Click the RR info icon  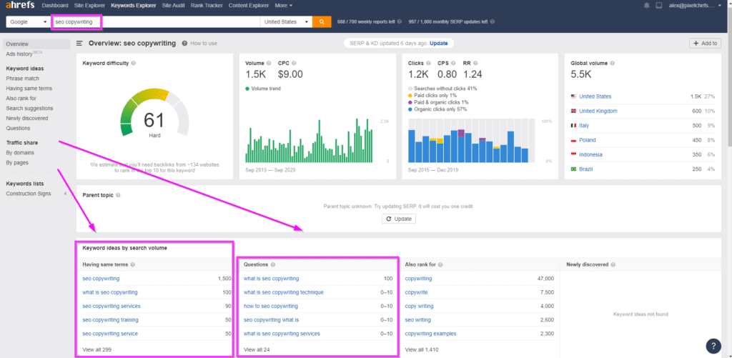pos(475,63)
